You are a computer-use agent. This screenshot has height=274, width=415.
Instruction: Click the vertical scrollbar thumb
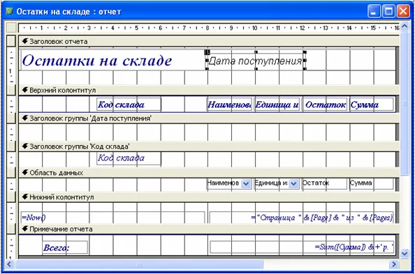click(x=405, y=103)
